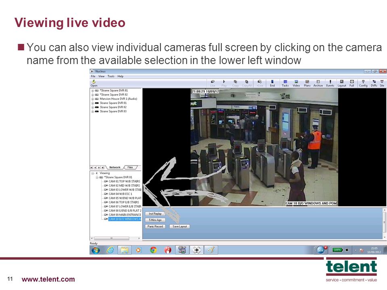Visit the www.telent.com link
This screenshot has width=387, height=290.
pos(48,279)
